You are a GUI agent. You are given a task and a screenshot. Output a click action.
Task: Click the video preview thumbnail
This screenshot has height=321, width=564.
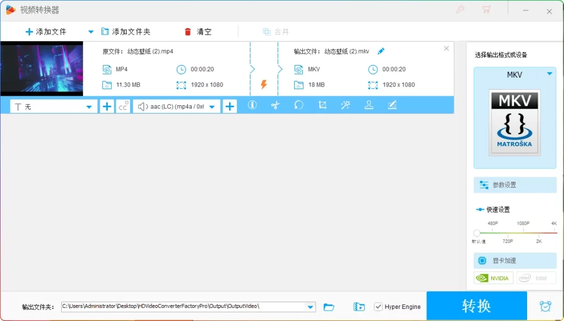click(x=42, y=69)
